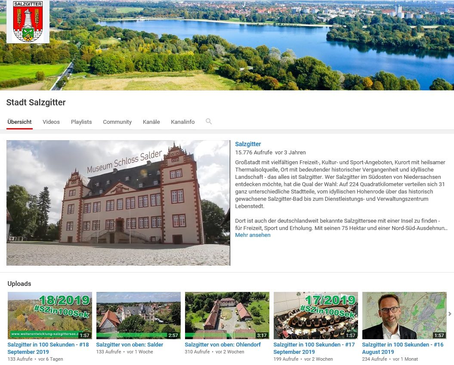The image size is (454, 365).
Task: Go to the Kanalinfo tab
Action: click(x=183, y=122)
